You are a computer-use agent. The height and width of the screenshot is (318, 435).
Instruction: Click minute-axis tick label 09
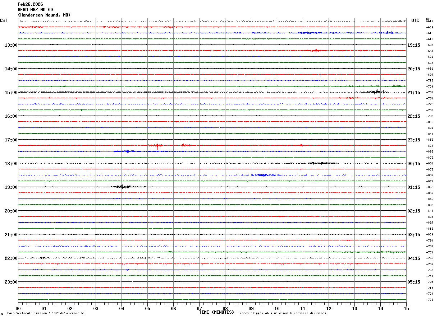251,308
